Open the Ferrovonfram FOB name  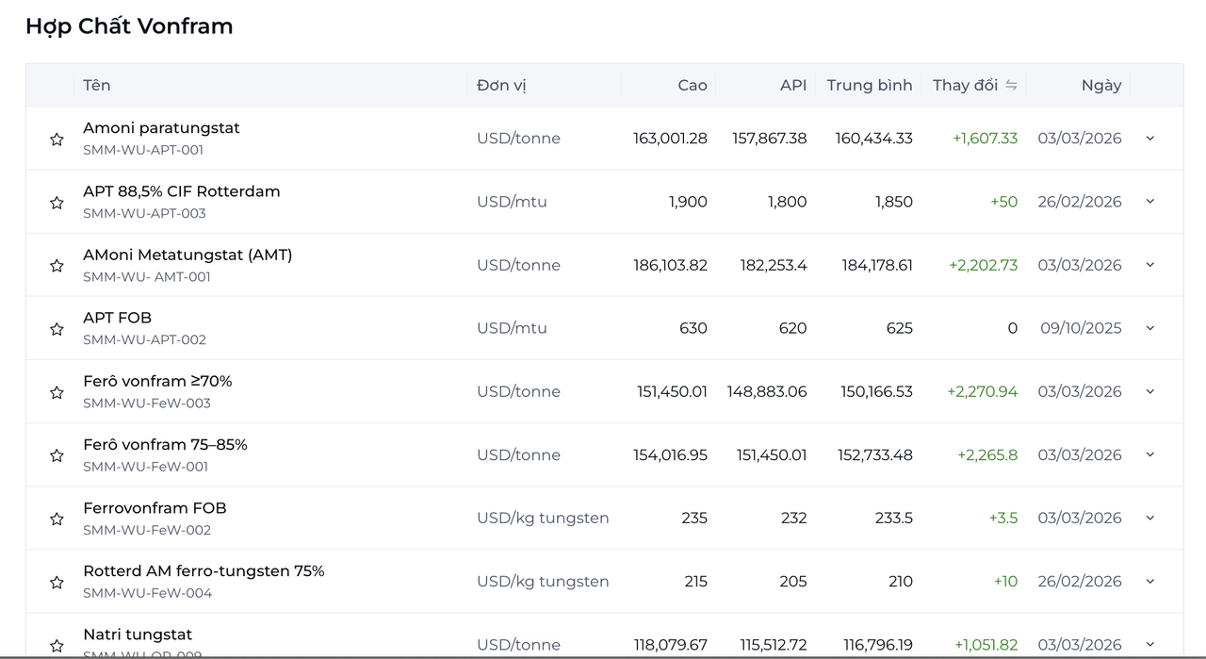point(155,507)
